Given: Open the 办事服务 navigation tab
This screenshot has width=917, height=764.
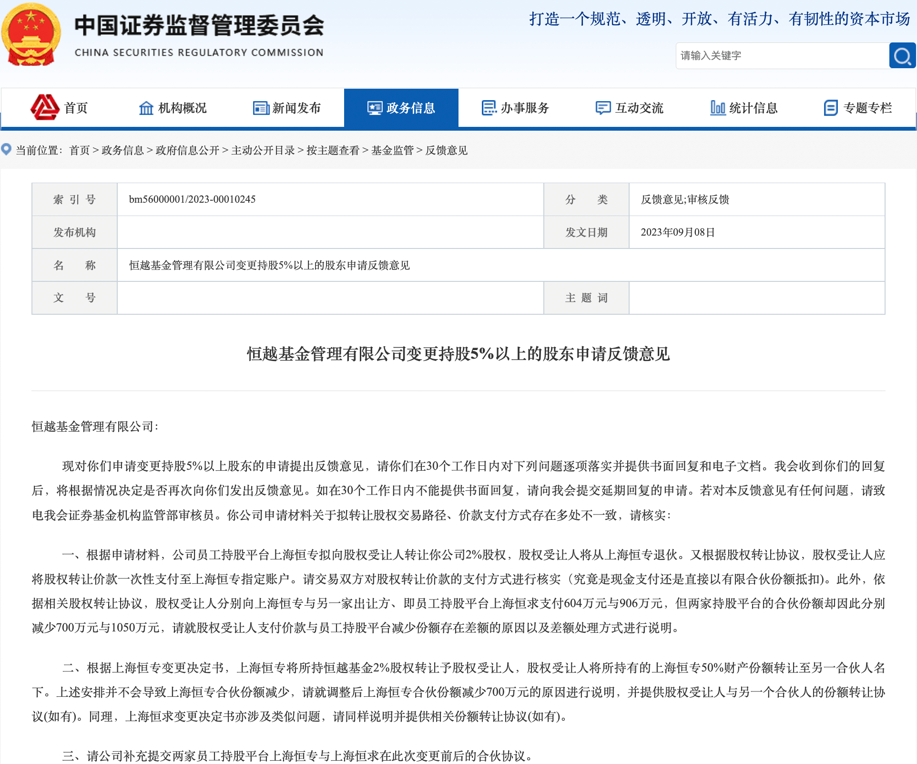Looking at the screenshot, I should [x=525, y=108].
